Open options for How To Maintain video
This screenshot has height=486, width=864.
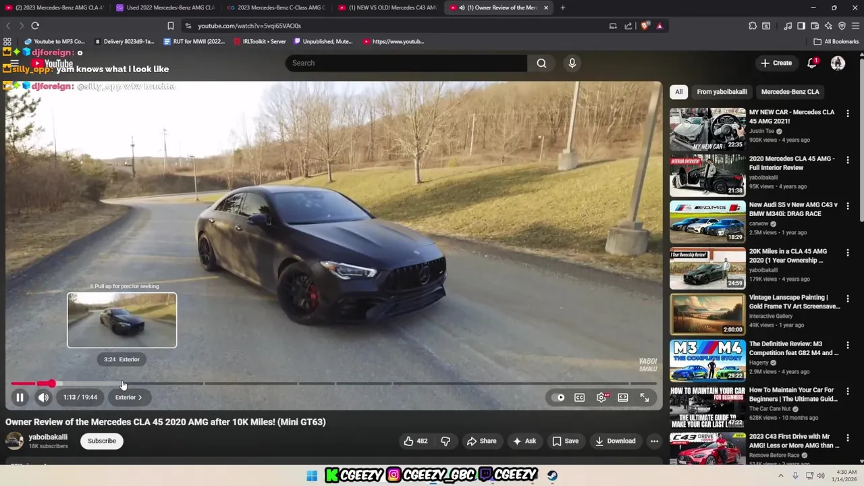point(848,391)
